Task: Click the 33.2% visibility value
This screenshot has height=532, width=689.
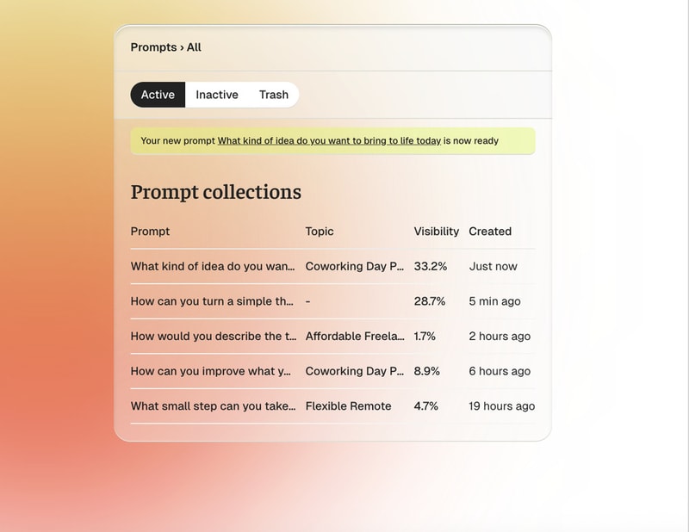Action: click(x=431, y=267)
